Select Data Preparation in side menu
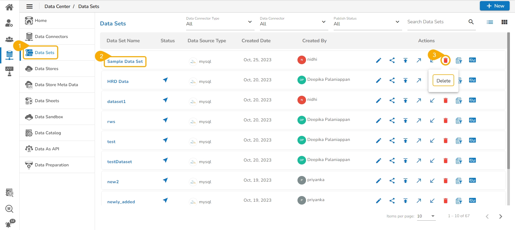Screen dimensions: 515x230 point(52,165)
